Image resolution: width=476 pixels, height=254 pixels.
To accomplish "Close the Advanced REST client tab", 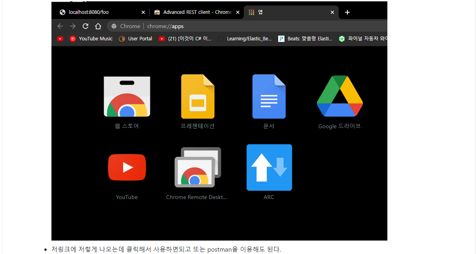I will (237, 12).
